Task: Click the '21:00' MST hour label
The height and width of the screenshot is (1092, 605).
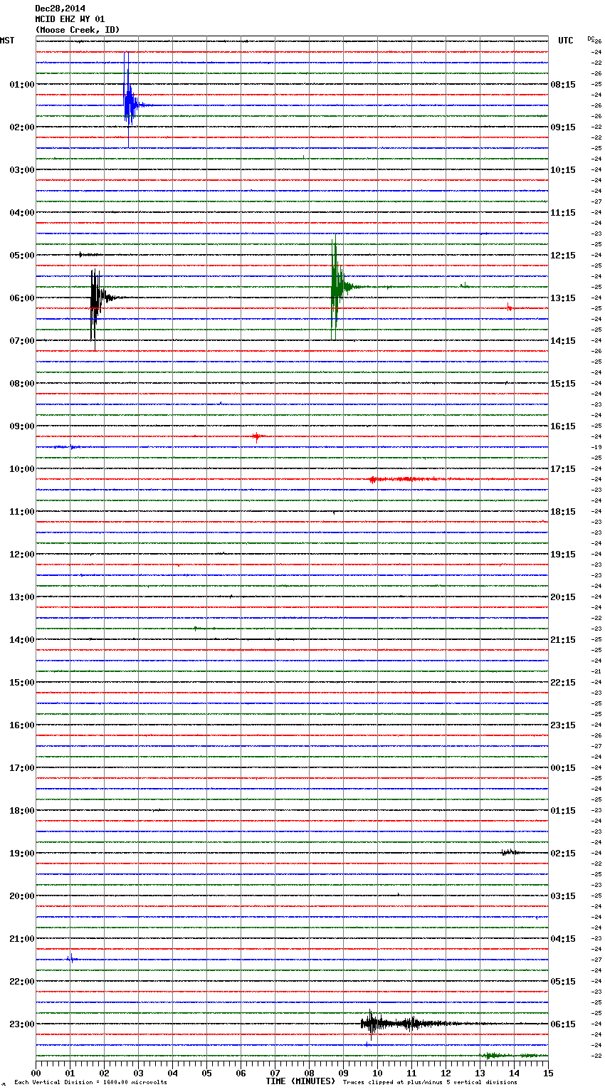Action: [22, 938]
